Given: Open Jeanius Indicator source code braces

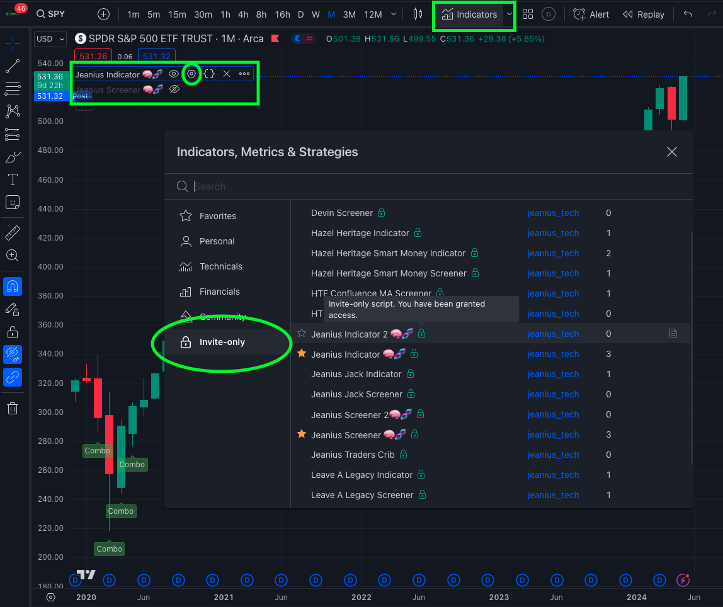Looking at the screenshot, I should pyautogui.click(x=209, y=74).
